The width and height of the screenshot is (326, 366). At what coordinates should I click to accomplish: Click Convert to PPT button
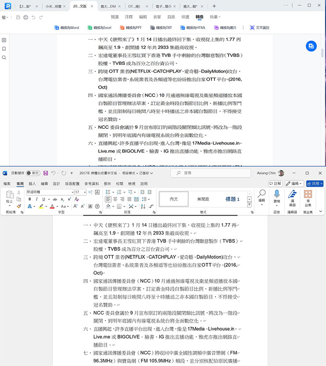tap(130, 27)
